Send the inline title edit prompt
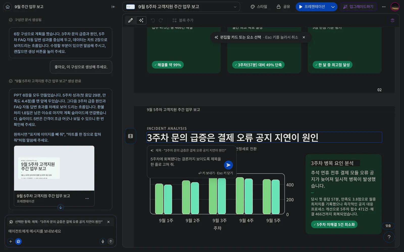Image resolution: width=404 pixels, height=252 pixels. 228,165
